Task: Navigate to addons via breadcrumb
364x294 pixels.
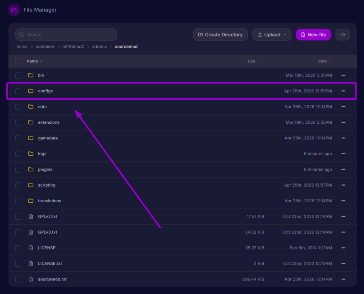Action: pos(99,46)
